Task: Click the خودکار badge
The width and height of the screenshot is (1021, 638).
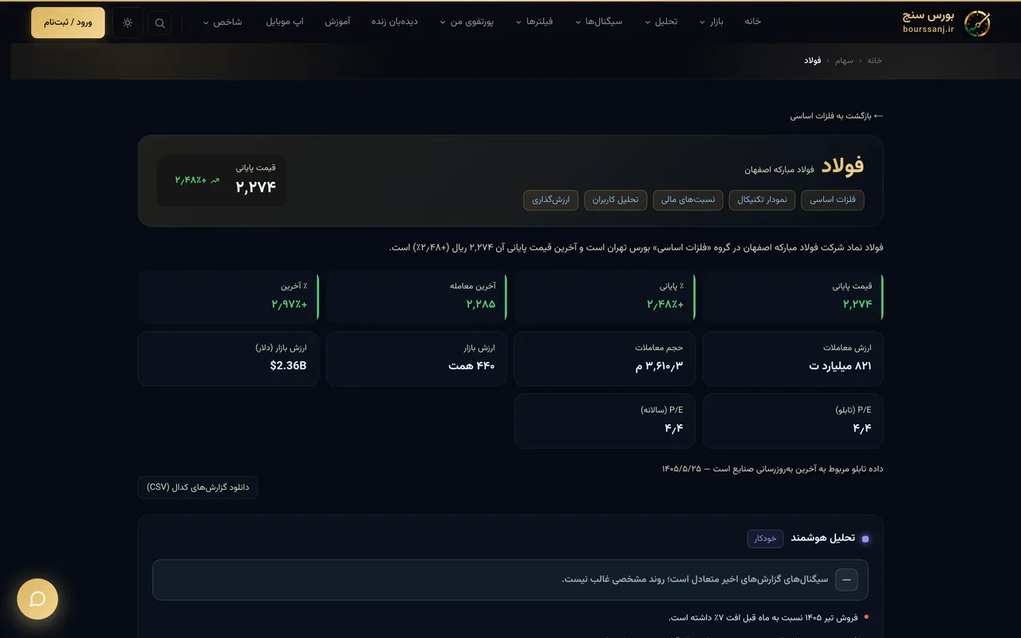Action: (765, 538)
